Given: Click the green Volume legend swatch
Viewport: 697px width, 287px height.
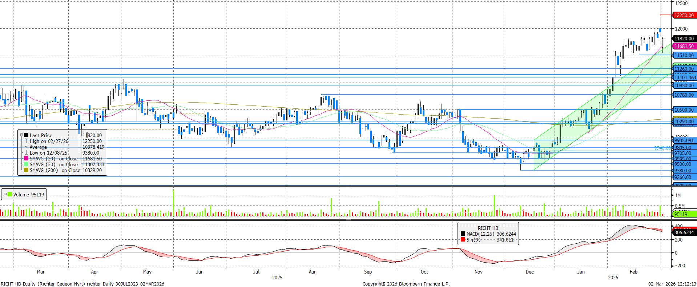Looking at the screenshot, I should coord(10,195).
